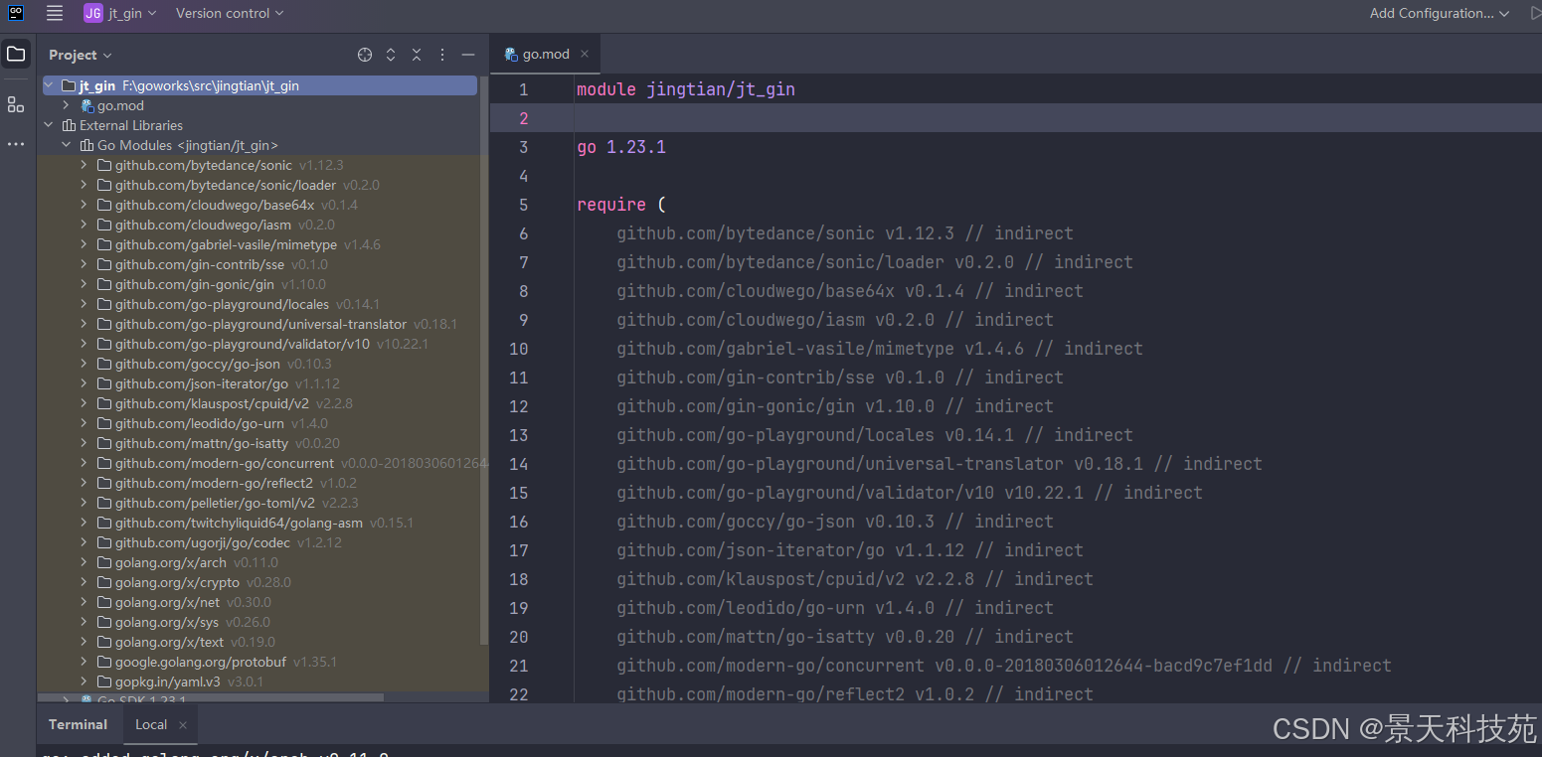This screenshot has width=1542, height=757.
Task: Click go-playground/validator/v10 line in editor
Action: (x=910, y=493)
